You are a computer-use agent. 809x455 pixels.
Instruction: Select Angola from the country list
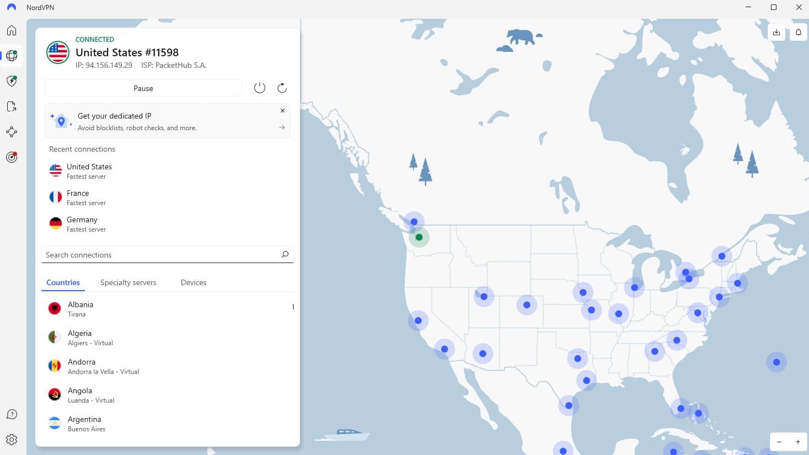166,395
